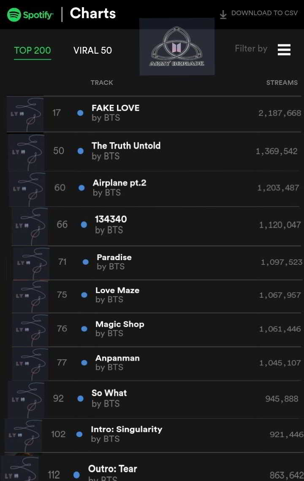
Task: Open the 134340 track title
Action: [111, 219]
